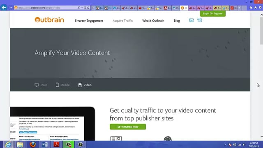Click the browser Forward arrow button

pyautogui.click(x=11, y=8)
